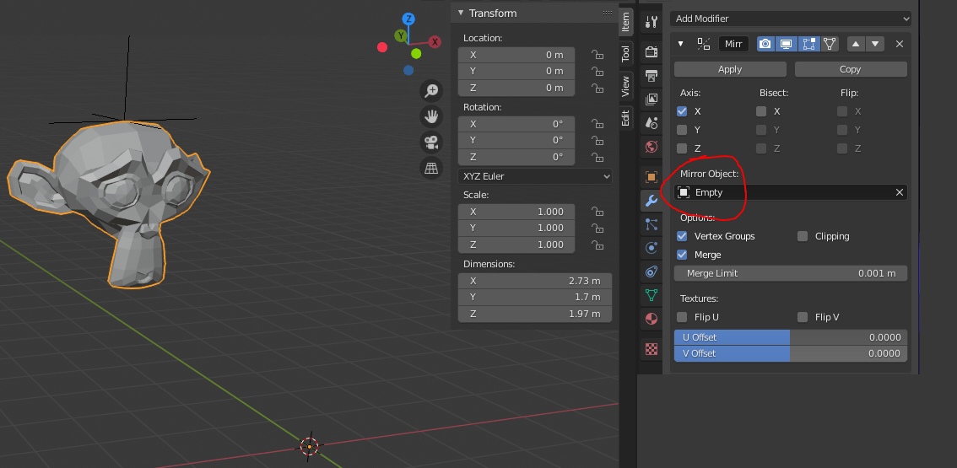
Task: Open the Active Tool properties tab
Action: 652,23
